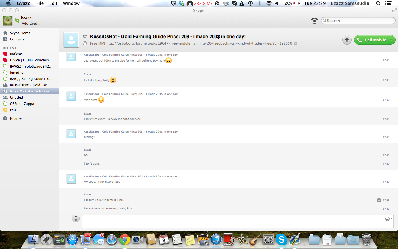Open the Paul conversation
Screen dimensions: 398x249
30,110
